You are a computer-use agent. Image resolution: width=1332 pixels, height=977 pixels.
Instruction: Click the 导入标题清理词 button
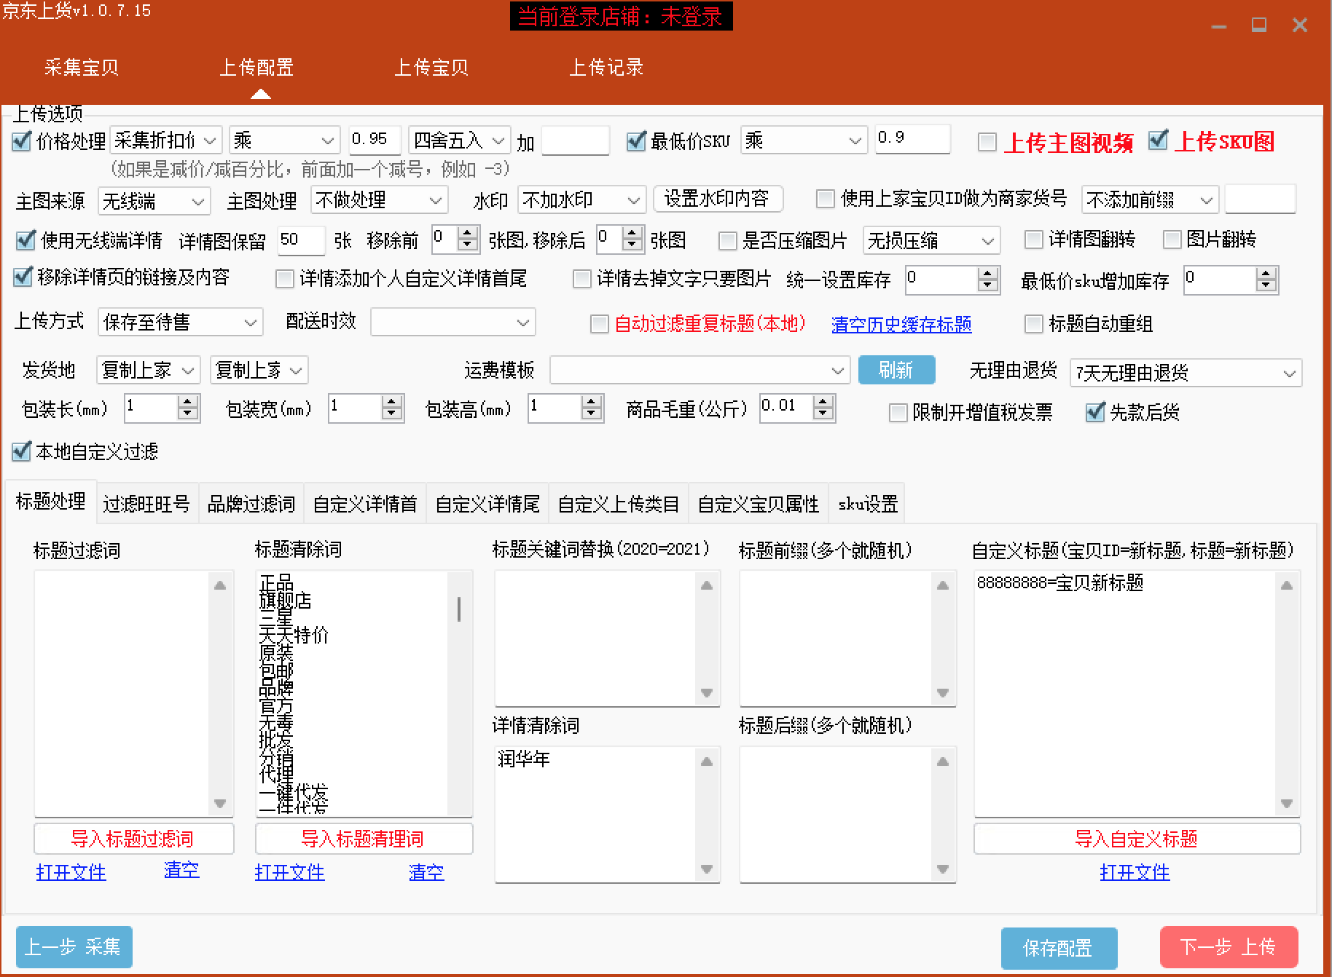coord(364,839)
